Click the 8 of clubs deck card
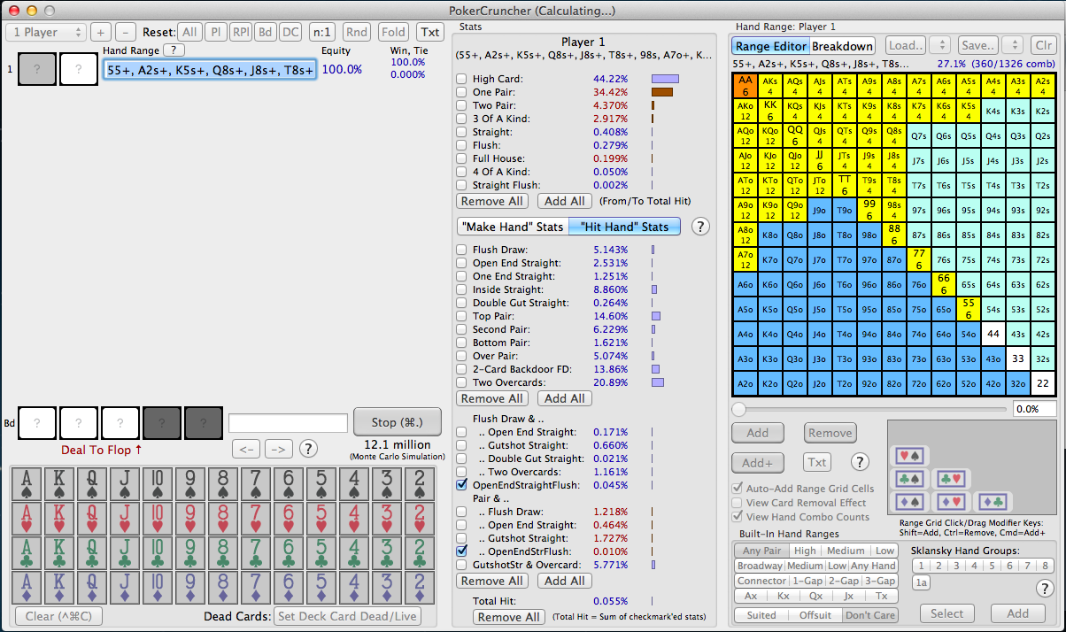Viewport: 1066px width, 632px height. tap(224, 553)
